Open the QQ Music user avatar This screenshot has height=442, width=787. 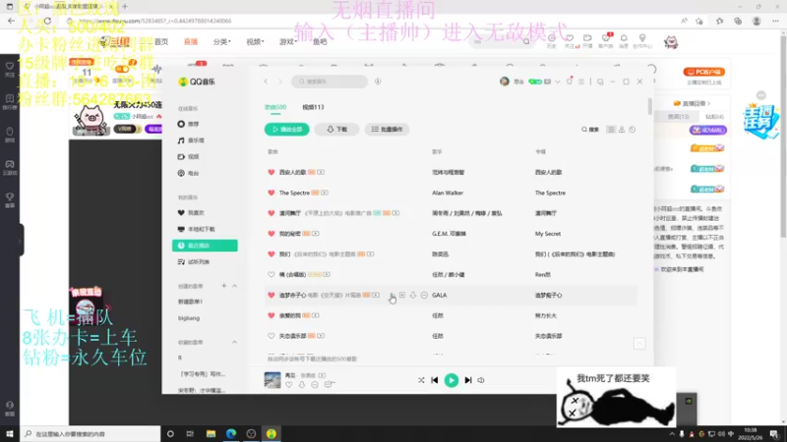coord(505,82)
